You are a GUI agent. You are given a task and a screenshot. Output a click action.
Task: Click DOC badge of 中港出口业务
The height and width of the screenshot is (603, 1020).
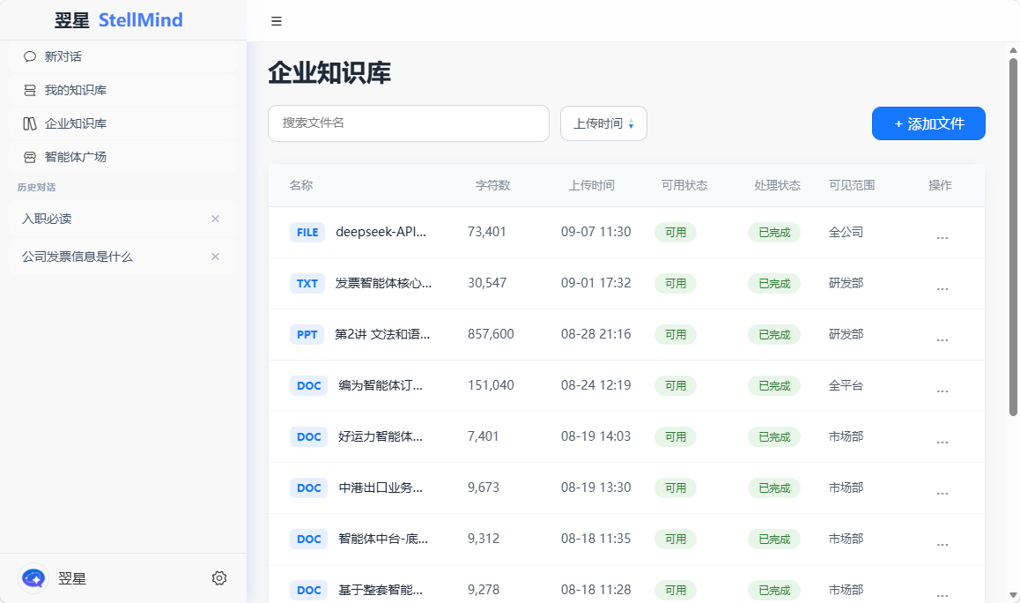click(308, 488)
